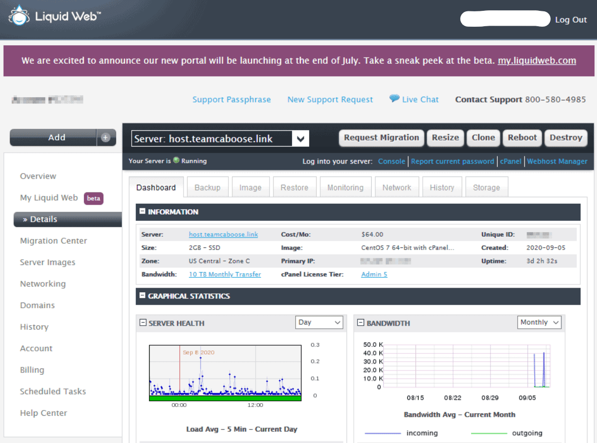The image size is (597, 443).
Task: Switch to the Monitoring tab
Action: pyautogui.click(x=345, y=188)
